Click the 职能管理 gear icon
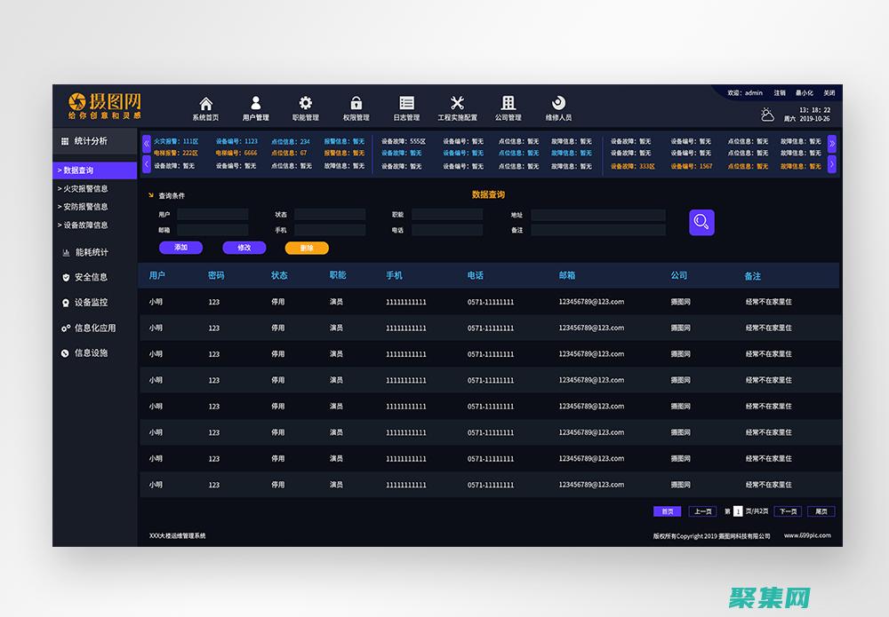The width and height of the screenshot is (889, 617). (x=306, y=101)
